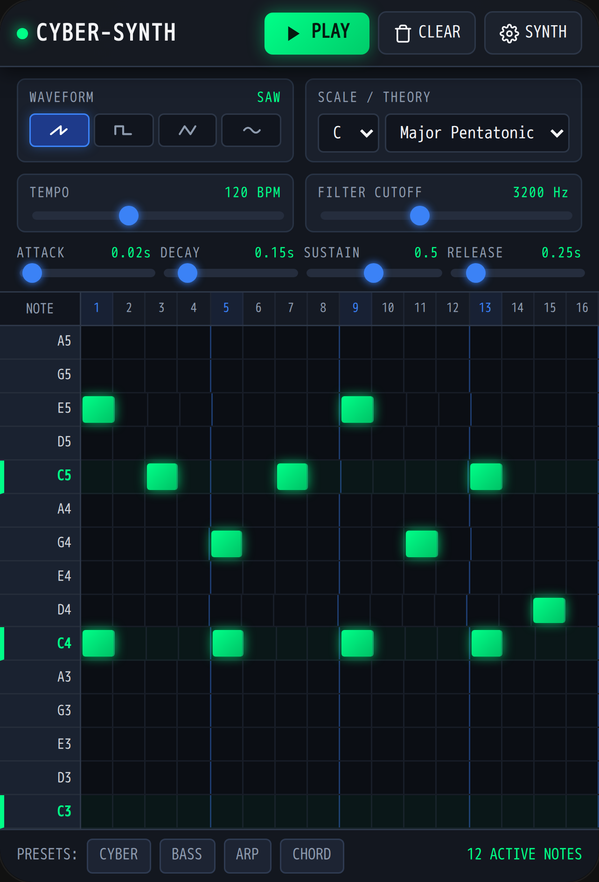Toggle off the C4 note at step 1
The height and width of the screenshot is (882, 599).
click(x=98, y=644)
